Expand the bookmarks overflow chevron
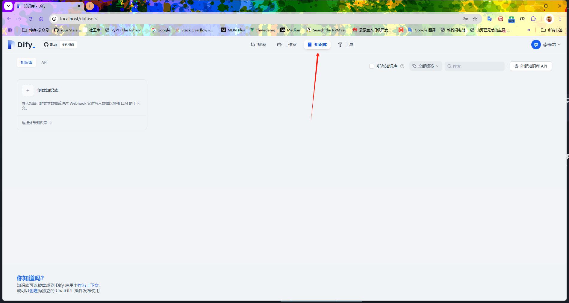The image size is (569, 303). 529,30
